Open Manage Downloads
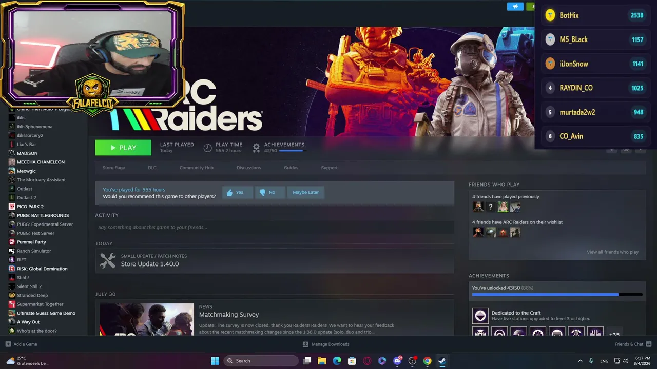The height and width of the screenshot is (369, 657). click(x=326, y=344)
